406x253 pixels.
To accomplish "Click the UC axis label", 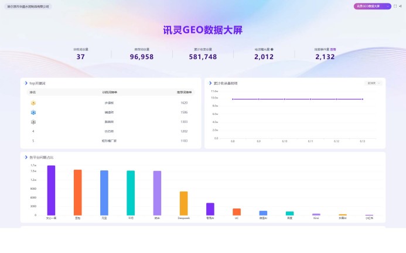I will pyautogui.click(x=237, y=218).
